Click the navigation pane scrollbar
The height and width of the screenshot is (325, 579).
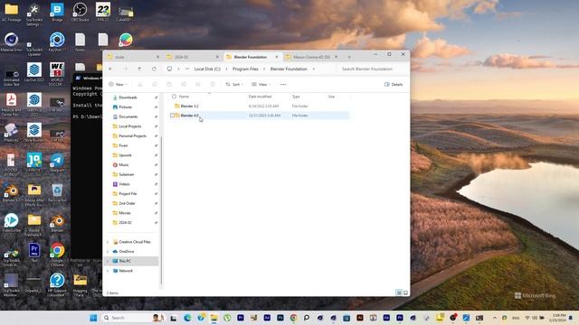(161, 210)
